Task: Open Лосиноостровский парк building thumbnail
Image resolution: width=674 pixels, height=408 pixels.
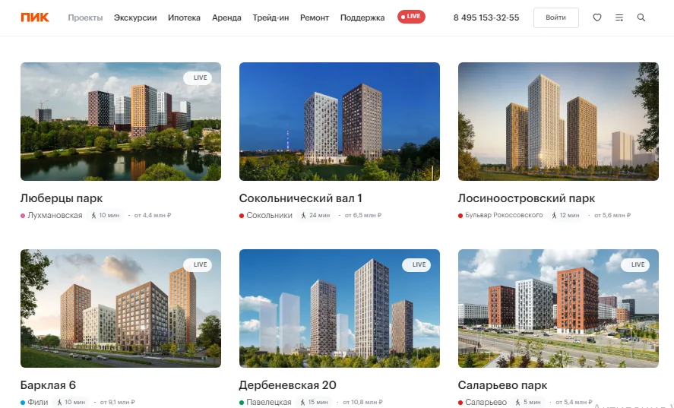Action: pos(559,122)
